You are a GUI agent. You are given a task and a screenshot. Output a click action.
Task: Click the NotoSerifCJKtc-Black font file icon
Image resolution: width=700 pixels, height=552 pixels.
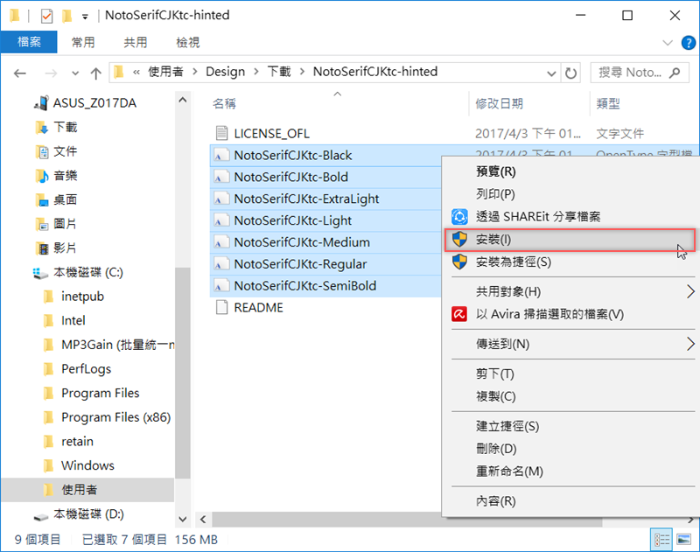point(221,156)
